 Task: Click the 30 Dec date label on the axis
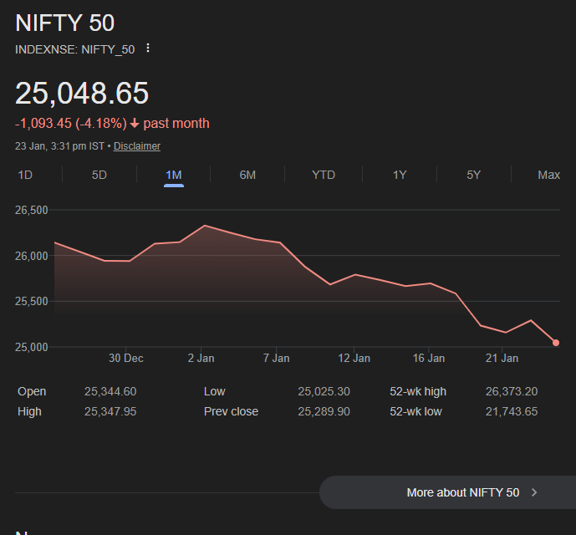126,358
